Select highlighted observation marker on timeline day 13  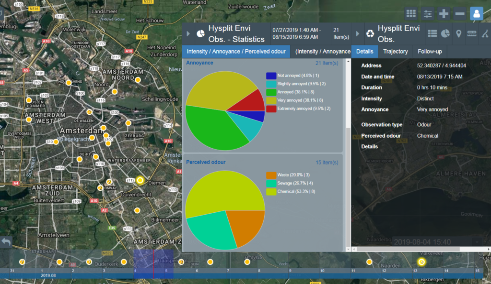(x=421, y=262)
